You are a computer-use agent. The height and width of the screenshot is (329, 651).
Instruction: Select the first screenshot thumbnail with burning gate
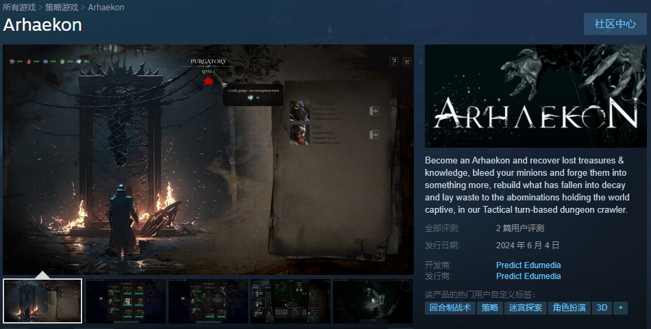42,301
